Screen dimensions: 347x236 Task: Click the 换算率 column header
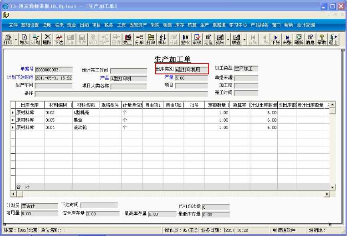pyautogui.click(x=240, y=105)
